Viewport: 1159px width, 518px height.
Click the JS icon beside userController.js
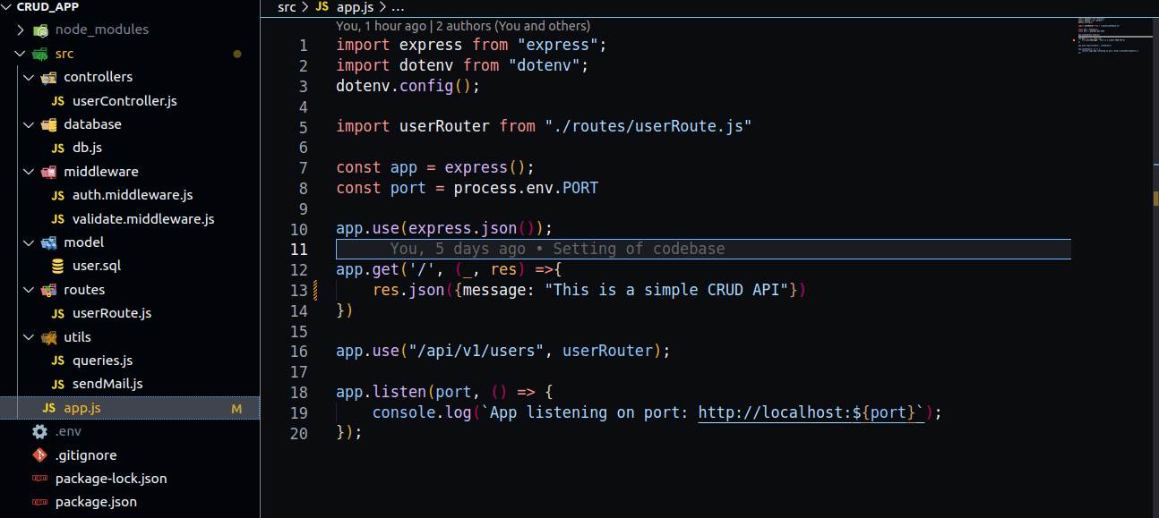pyautogui.click(x=57, y=101)
